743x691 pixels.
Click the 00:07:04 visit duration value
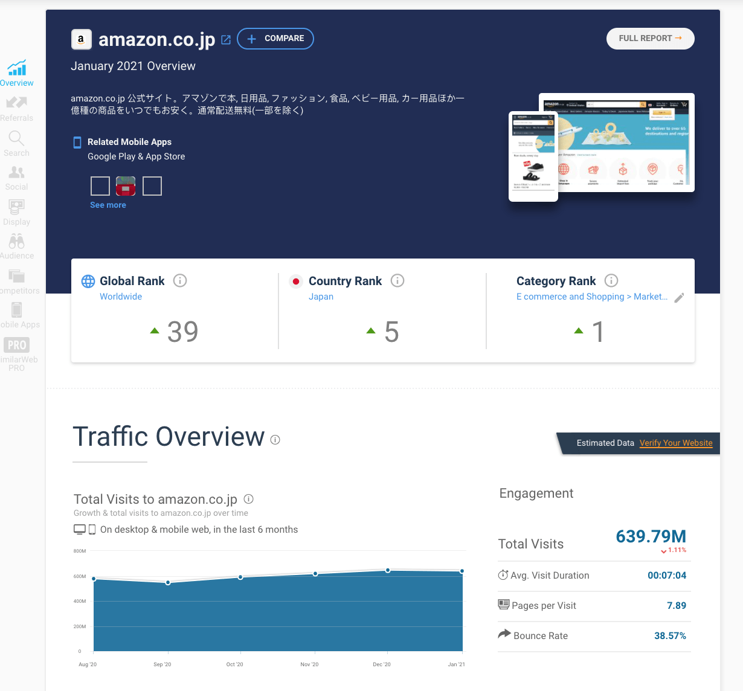tap(667, 576)
